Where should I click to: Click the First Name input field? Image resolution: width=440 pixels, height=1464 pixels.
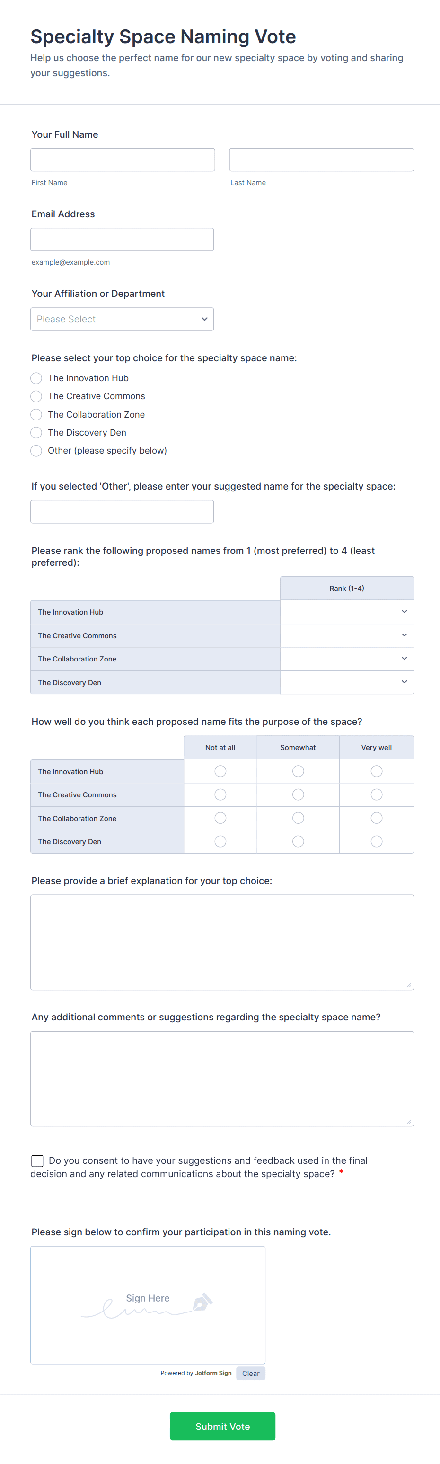click(x=122, y=159)
